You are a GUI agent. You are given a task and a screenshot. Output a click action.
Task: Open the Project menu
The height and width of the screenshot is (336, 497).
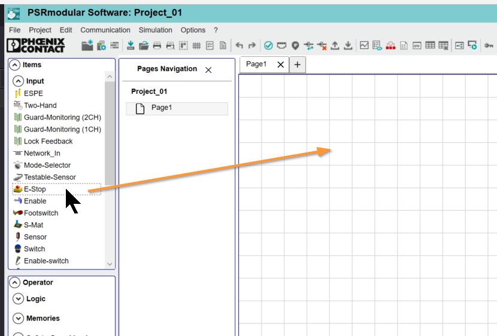coord(40,30)
